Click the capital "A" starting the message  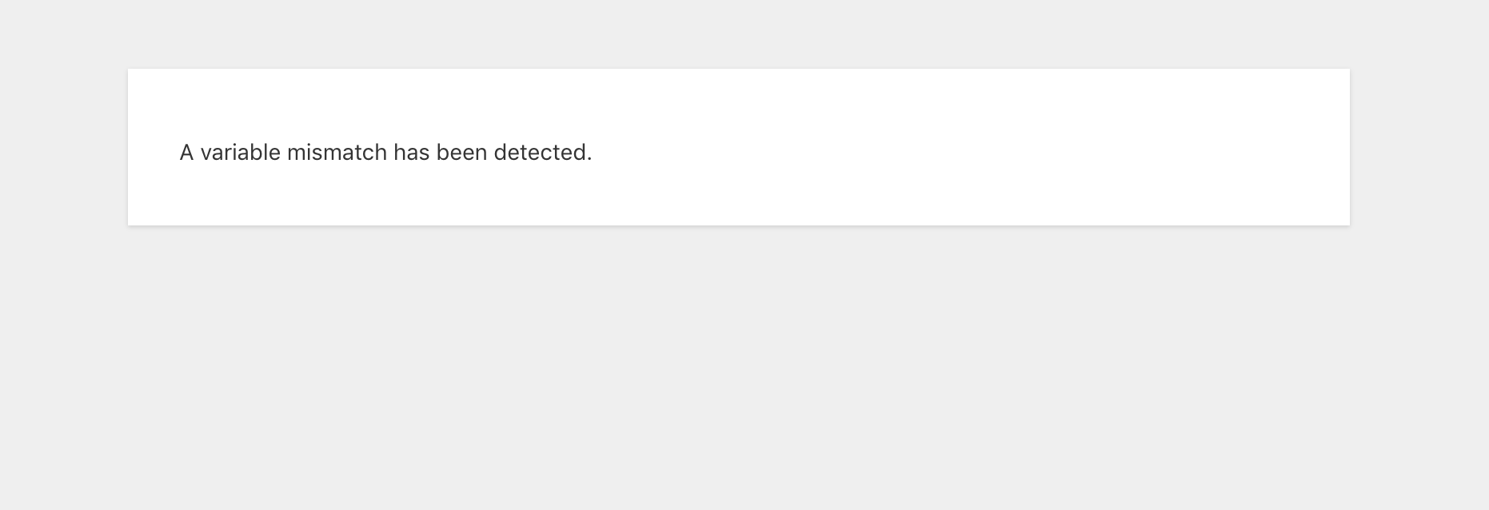(186, 152)
